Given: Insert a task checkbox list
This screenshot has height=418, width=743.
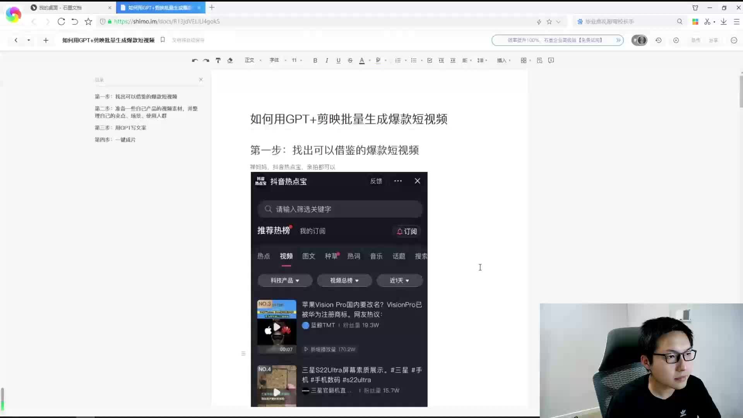Looking at the screenshot, I should tap(430, 60).
